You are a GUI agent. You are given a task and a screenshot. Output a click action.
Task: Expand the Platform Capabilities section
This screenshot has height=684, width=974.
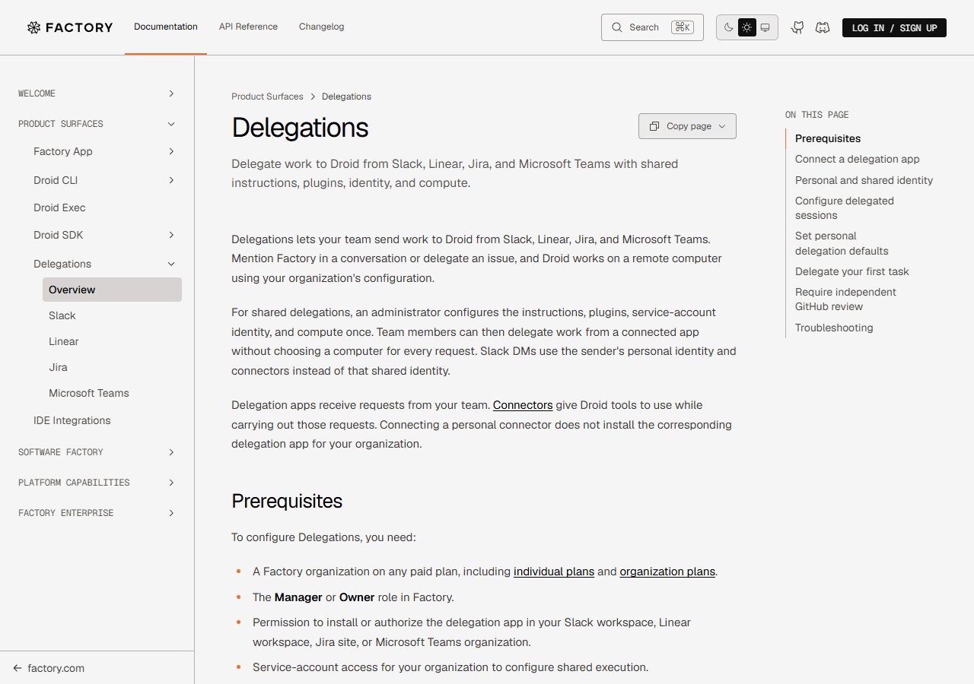click(x=97, y=483)
